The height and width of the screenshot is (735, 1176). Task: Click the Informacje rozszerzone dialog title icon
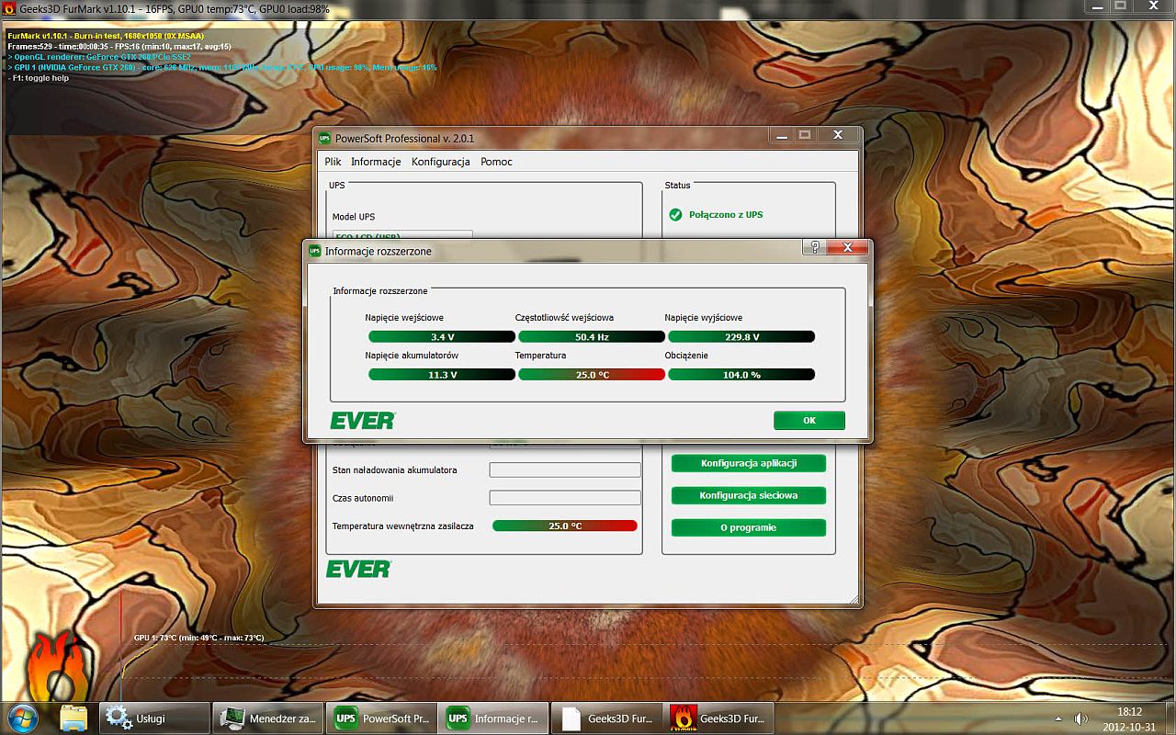(315, 251)
